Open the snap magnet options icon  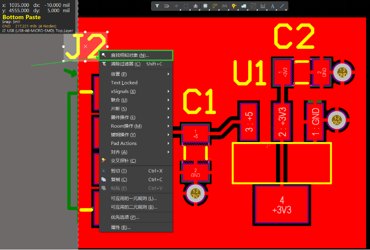pos(167,6)
